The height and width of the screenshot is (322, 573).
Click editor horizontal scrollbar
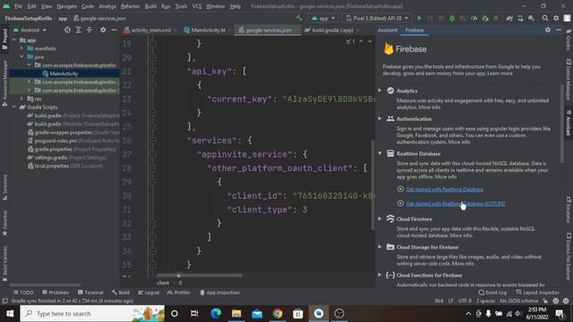[x=199, y=275]
